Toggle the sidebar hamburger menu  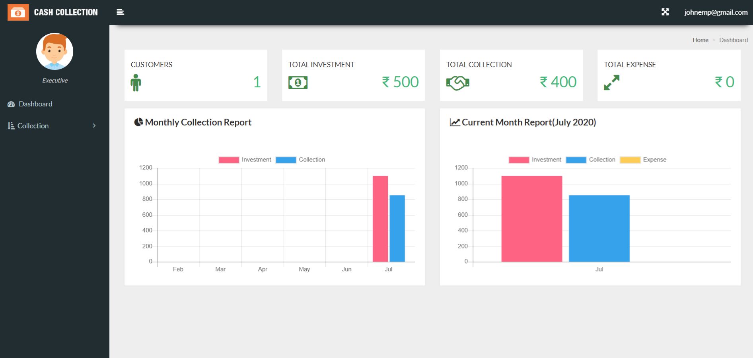[x=120, y=12]
